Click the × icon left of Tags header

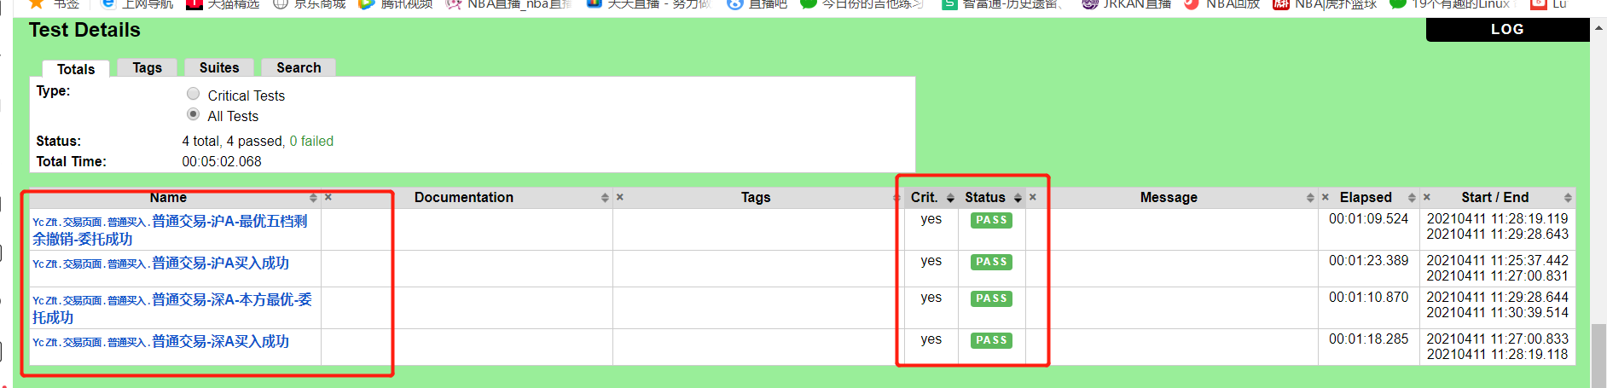(620, 197)
